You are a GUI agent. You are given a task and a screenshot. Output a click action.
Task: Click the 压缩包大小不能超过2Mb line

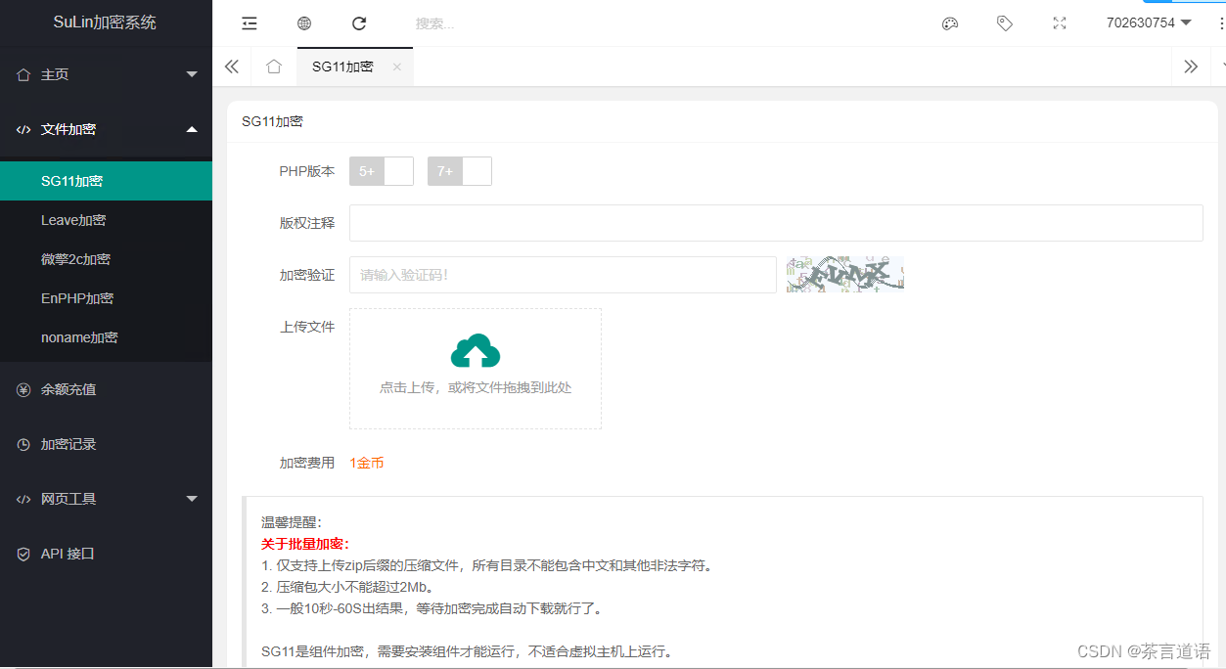[347, 587]
